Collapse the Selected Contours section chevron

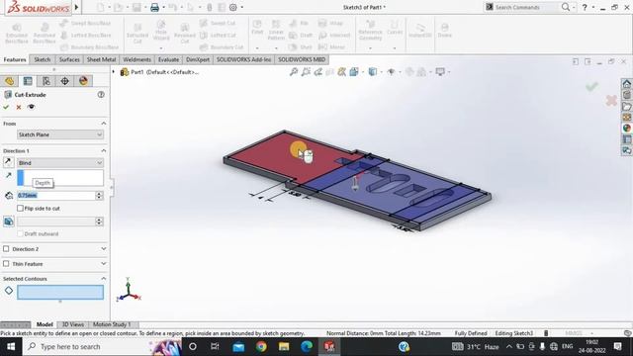103,279
